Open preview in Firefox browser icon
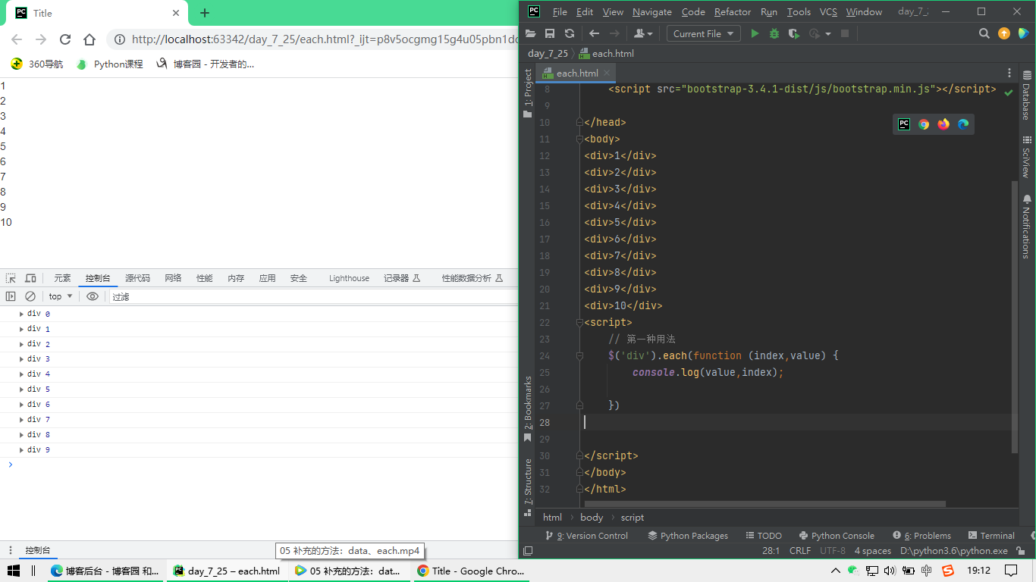Viewport: 1036px width, 582px height. tap(943, 124)
